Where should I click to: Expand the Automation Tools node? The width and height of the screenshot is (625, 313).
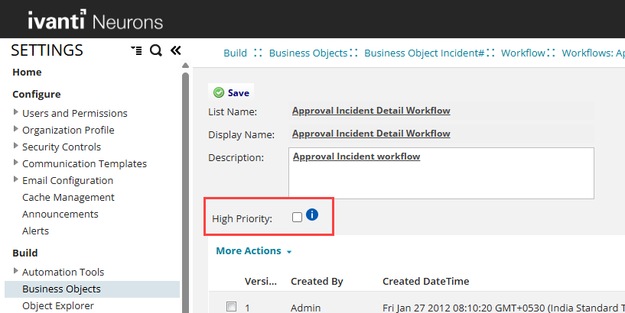(16, 271)
